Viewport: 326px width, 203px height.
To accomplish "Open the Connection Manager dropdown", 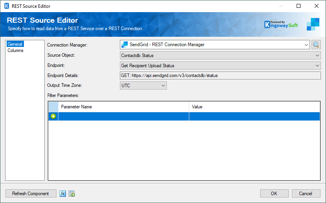I will (x=215, y=45).
